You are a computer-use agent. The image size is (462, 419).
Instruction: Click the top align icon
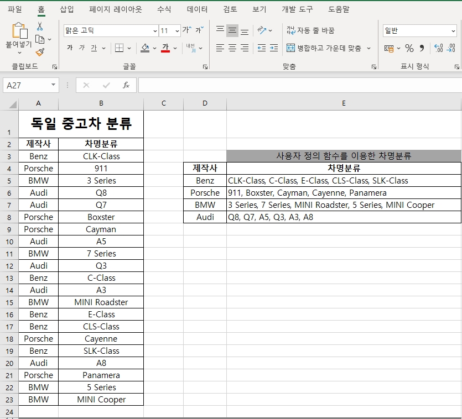[x=220, y=30]
